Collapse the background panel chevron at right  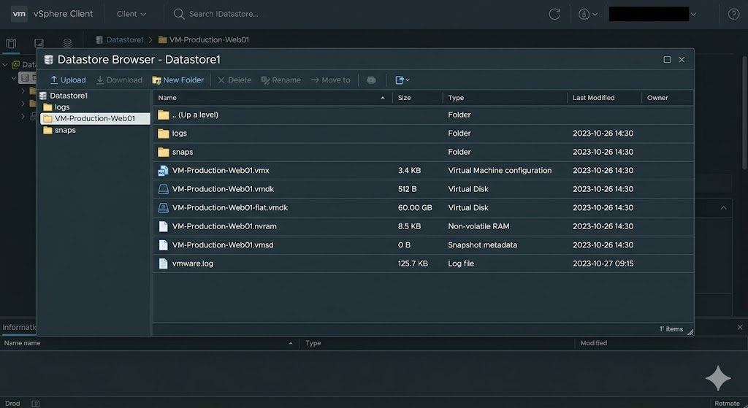point(724,208)
